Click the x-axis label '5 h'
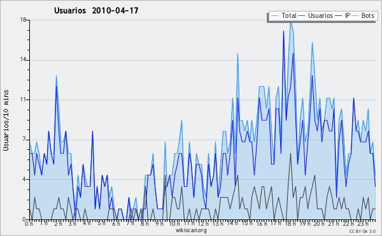382x236 pixels. point(101,223)
